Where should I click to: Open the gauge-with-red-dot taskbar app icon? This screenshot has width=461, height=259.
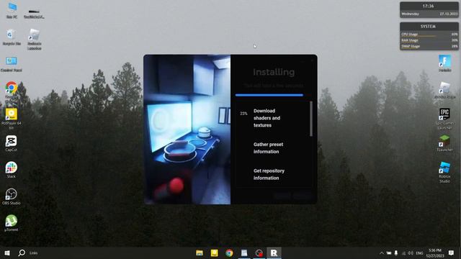259,253
